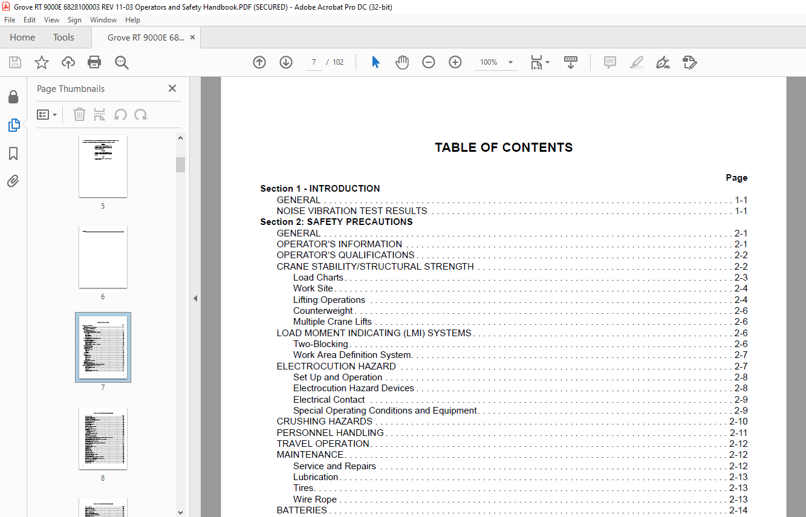
Task: Collapse the navigation pane with the arrow
Action: 195,298
